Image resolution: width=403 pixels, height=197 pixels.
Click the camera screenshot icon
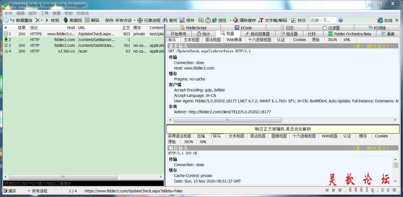click(x=201, y=20)
